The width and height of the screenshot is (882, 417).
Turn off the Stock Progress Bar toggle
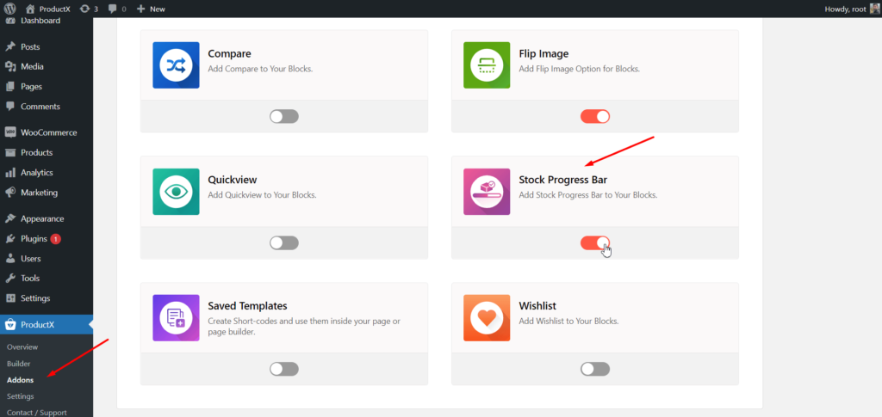[595, 243]
